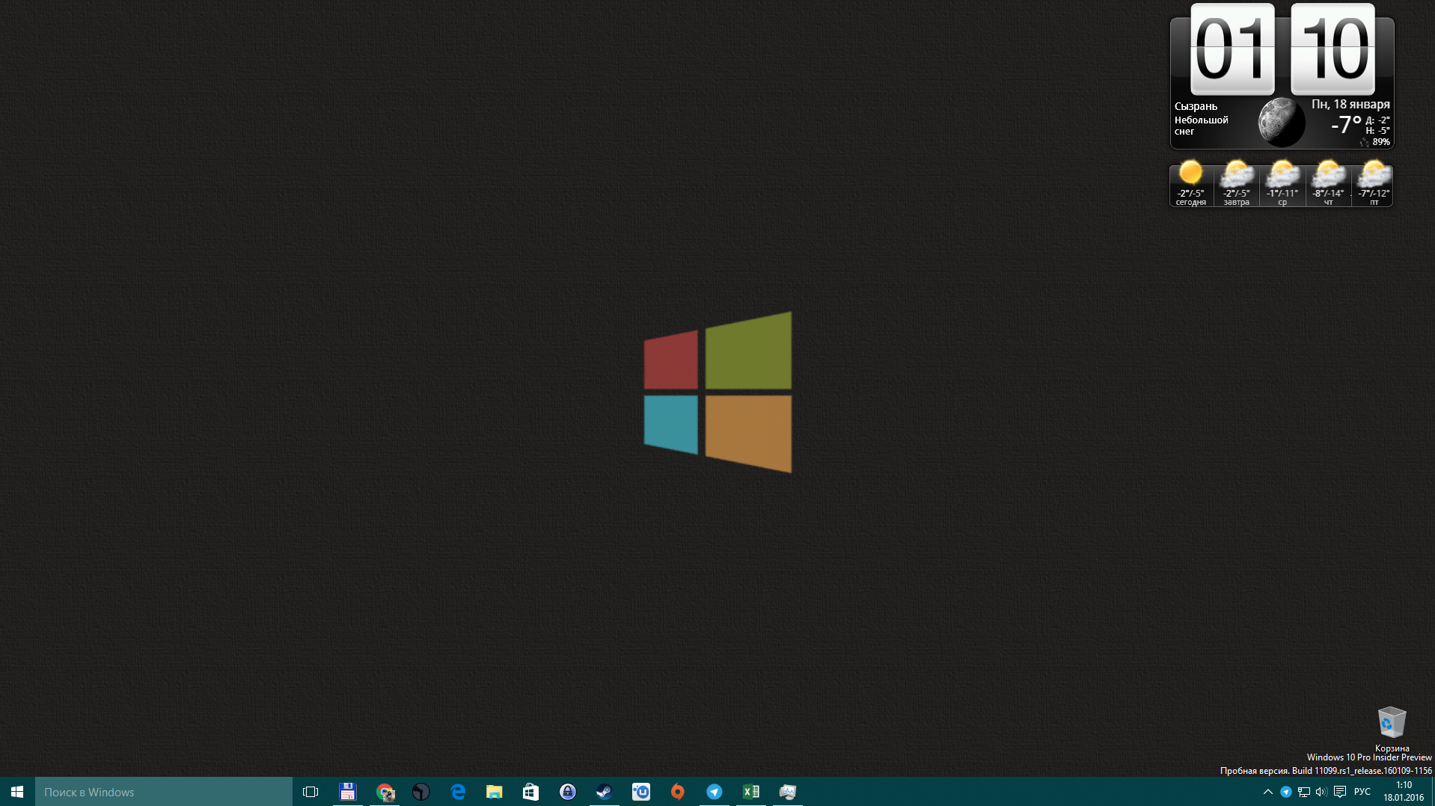Open File Explorer from the taskbar
1435x806 pixels.
coord(495,792)
